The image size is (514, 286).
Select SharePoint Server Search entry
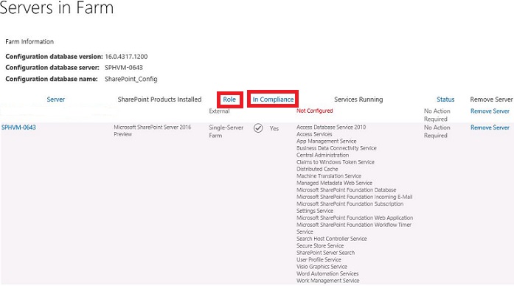[x=325, y=253]
